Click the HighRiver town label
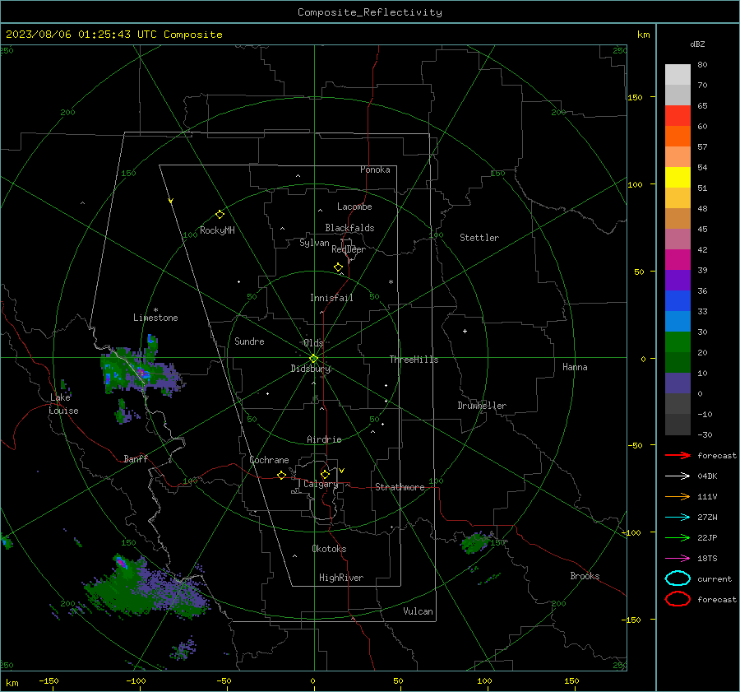Image resolution: width=740 pixels, height=692 pixels. tap(341, 578)
